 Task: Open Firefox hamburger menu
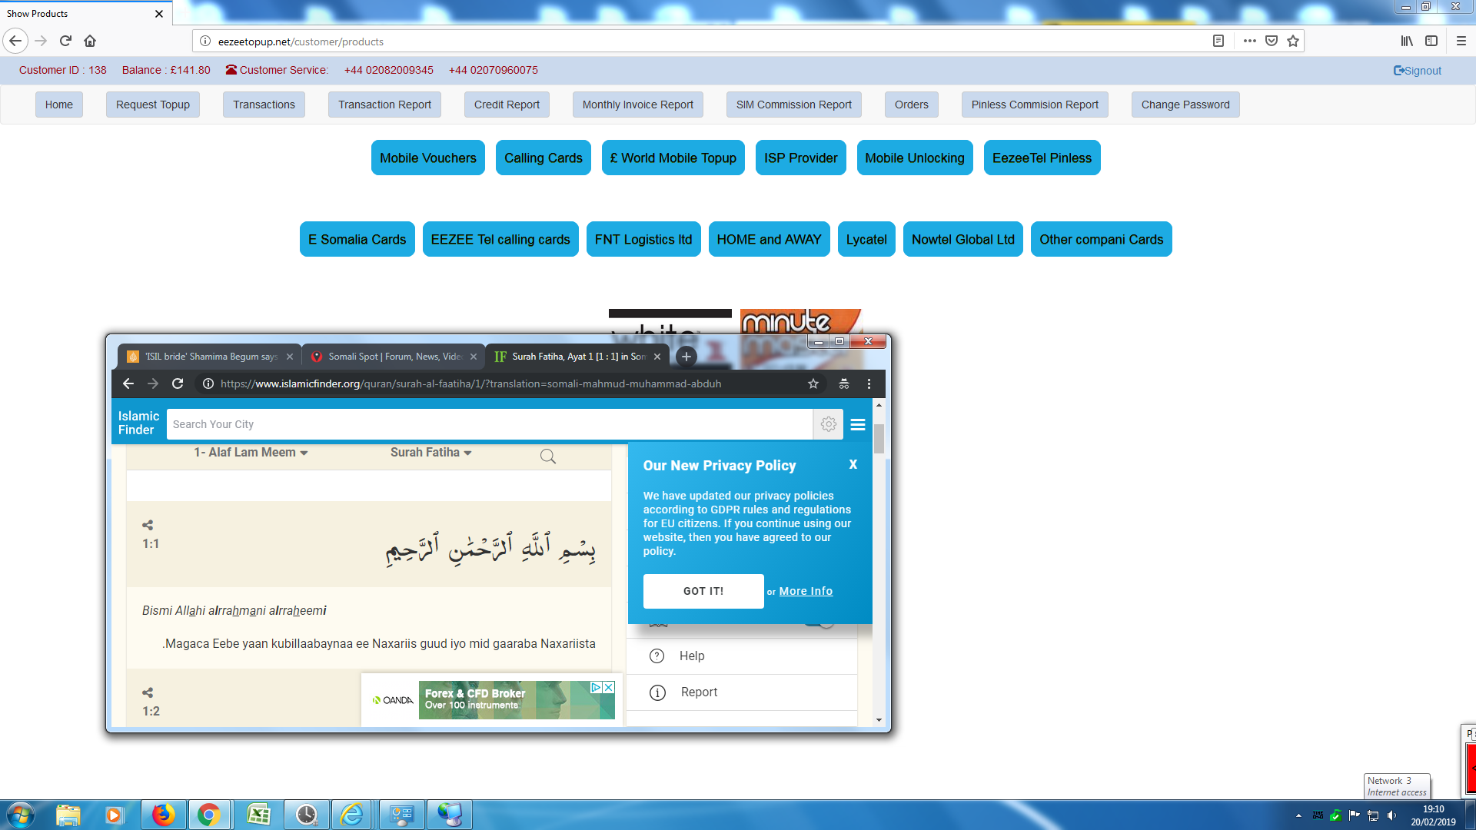point(1461,41)
